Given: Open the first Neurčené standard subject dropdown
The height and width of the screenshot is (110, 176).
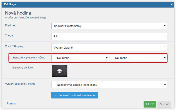Looking at the screenshot, I should tap(80, 58).
